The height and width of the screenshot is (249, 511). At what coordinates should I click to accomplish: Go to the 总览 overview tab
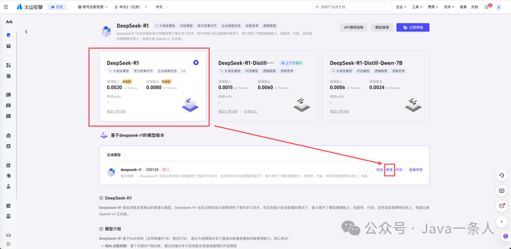click(x=57, y=7)
